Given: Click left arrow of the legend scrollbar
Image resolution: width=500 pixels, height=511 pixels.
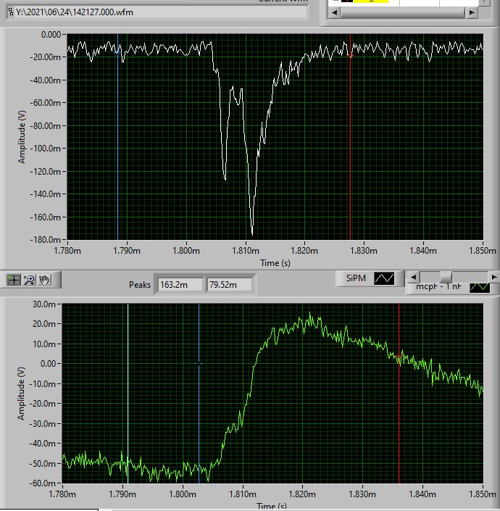Looking at the screenshot, I should [413, 278].
